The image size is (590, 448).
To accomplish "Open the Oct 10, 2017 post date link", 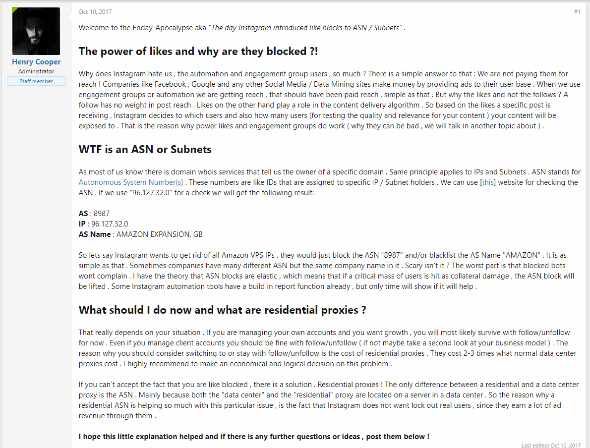I will [95, 12].
